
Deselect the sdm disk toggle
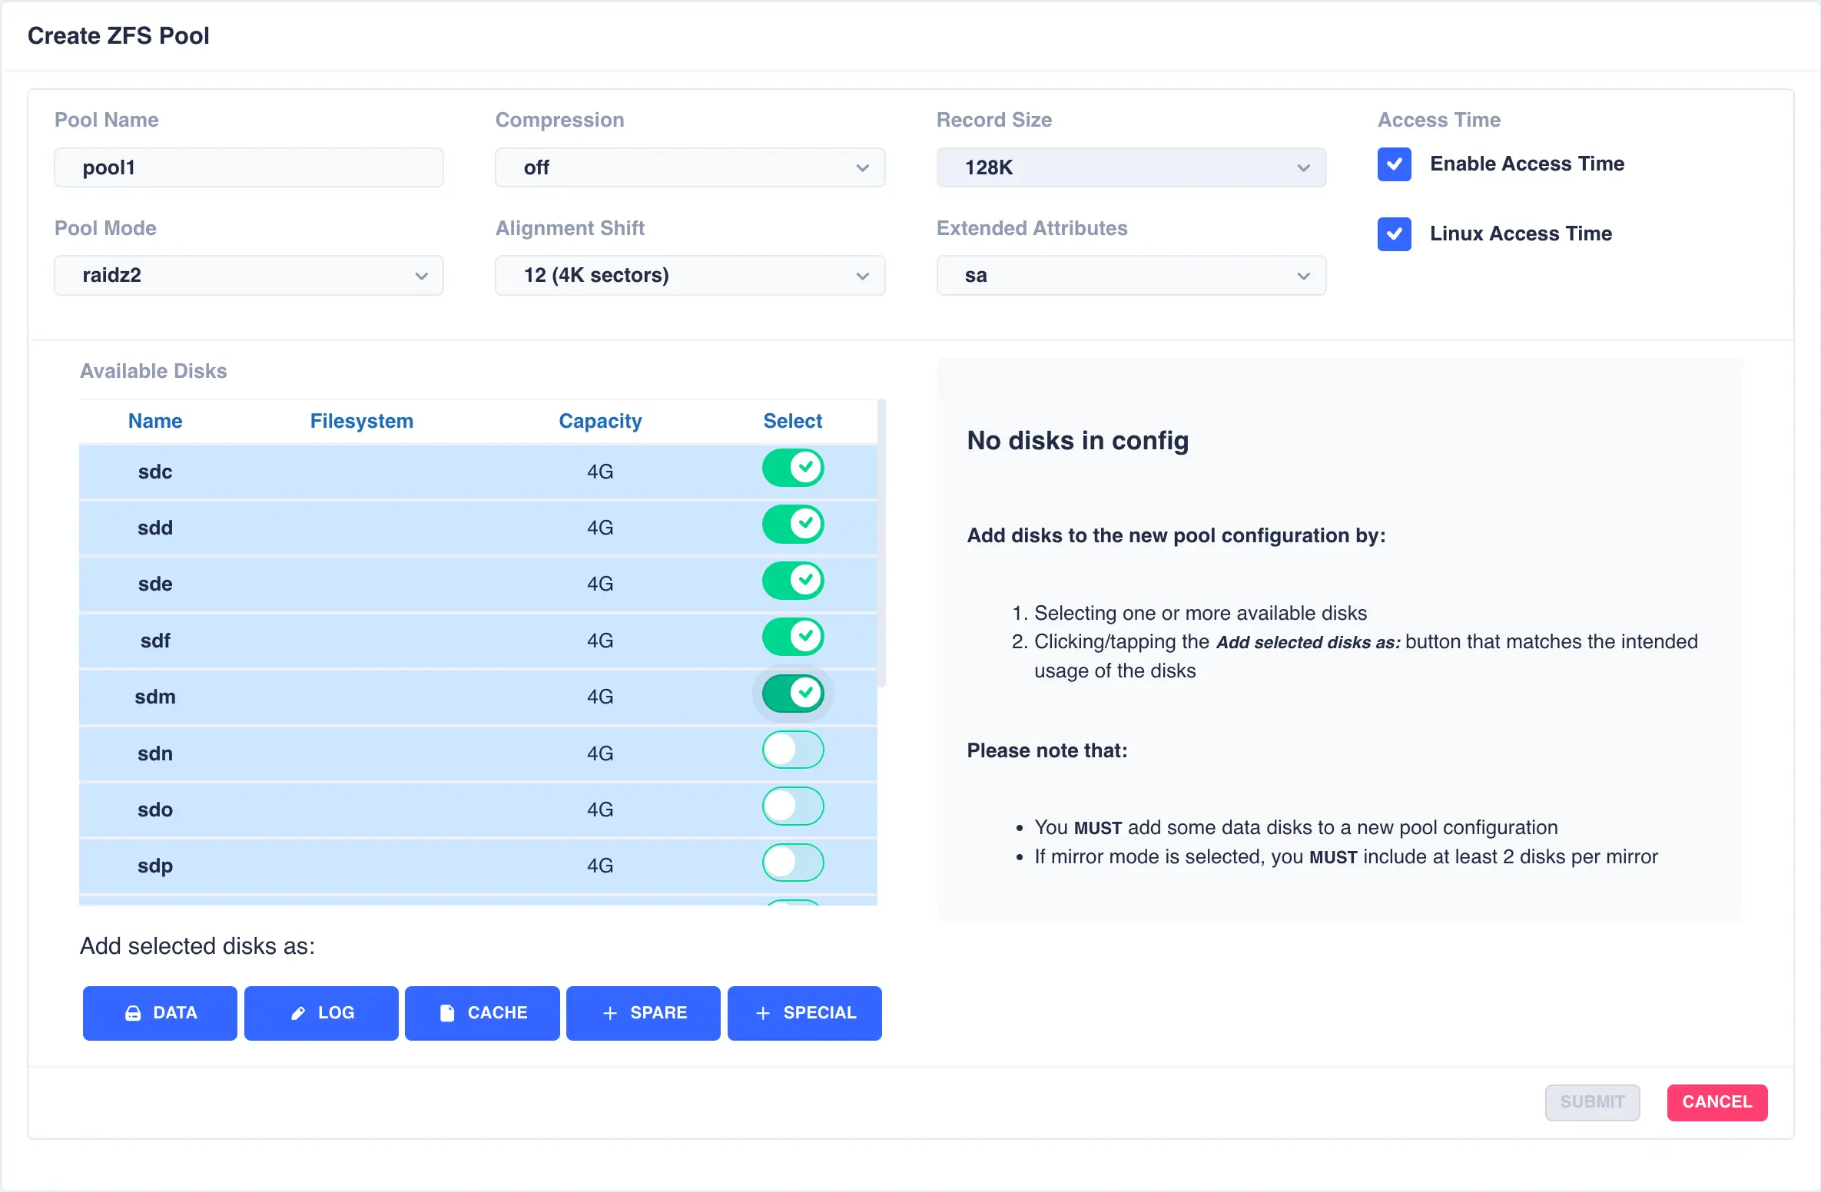[x=792, y=694]
